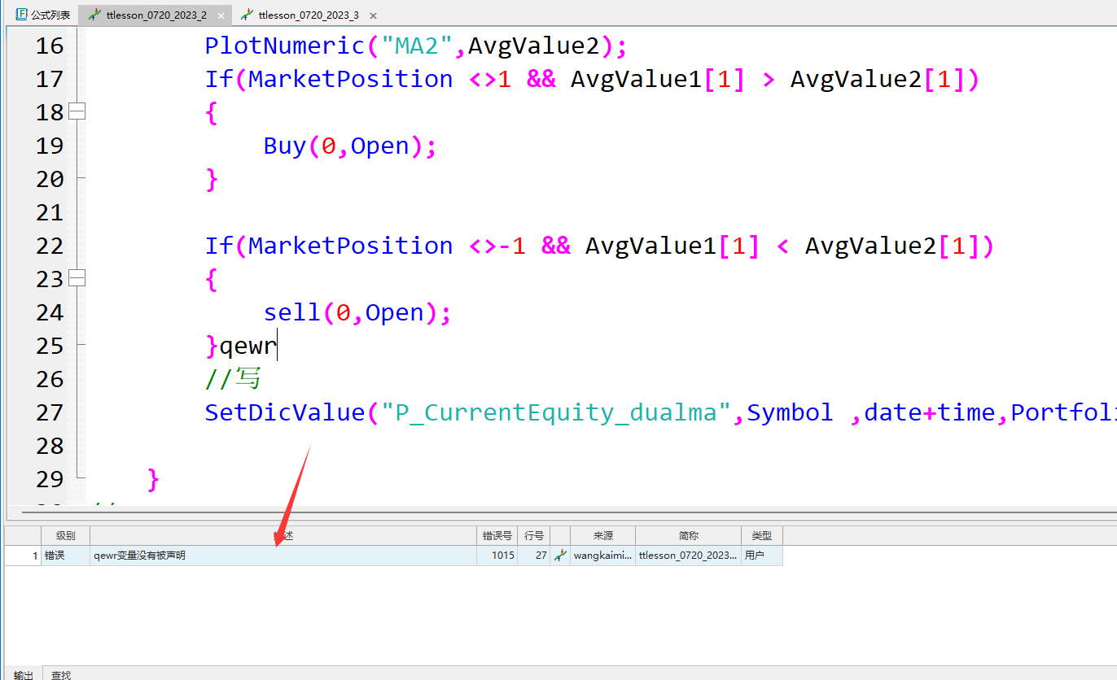Click the line number 27 error cell
This screenshot has height=680, width=1117.
point(534,556)
